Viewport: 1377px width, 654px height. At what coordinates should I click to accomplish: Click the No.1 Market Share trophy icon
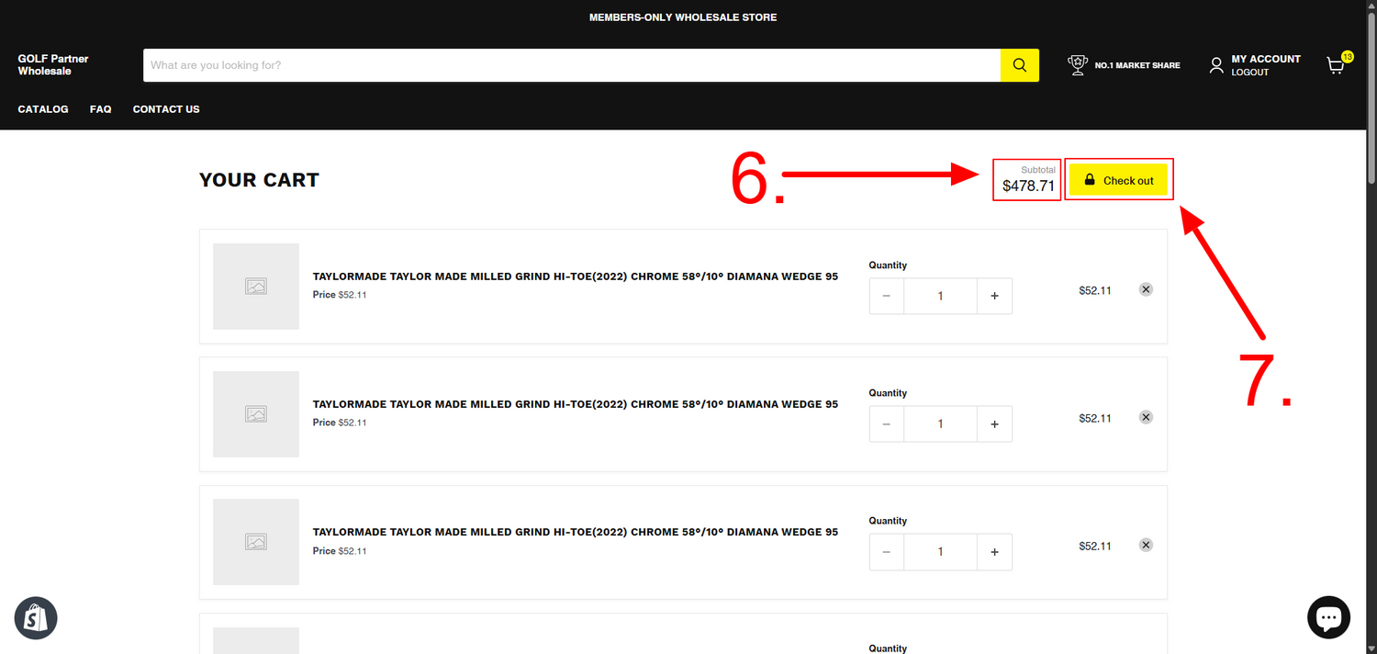[x=1077, y=65]
